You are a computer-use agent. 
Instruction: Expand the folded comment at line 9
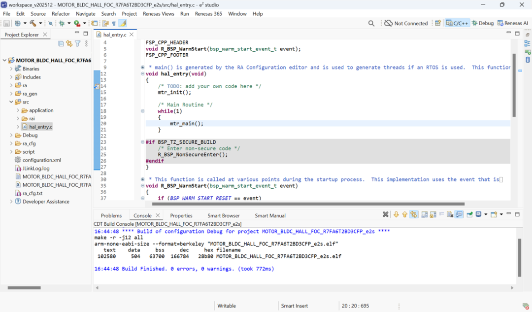142,67
